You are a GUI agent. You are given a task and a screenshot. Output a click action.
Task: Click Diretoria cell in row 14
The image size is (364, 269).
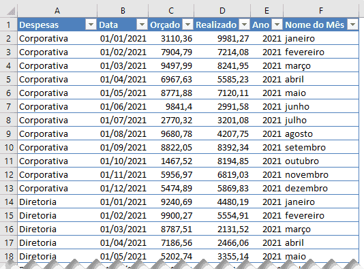(x=57, y=202)
